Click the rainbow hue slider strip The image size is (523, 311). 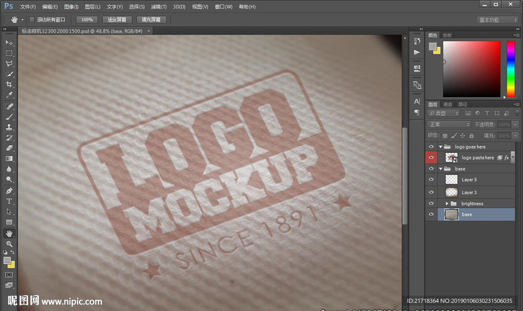coord(510,69)
